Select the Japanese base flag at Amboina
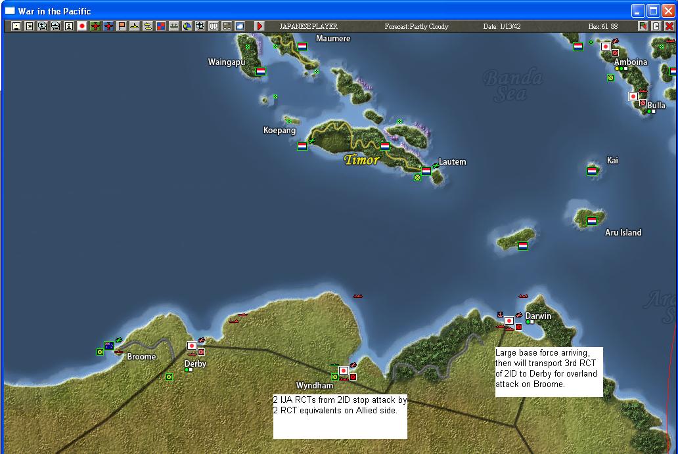The height and width of the screenshot is (454, 678). (x=606, y=46)
